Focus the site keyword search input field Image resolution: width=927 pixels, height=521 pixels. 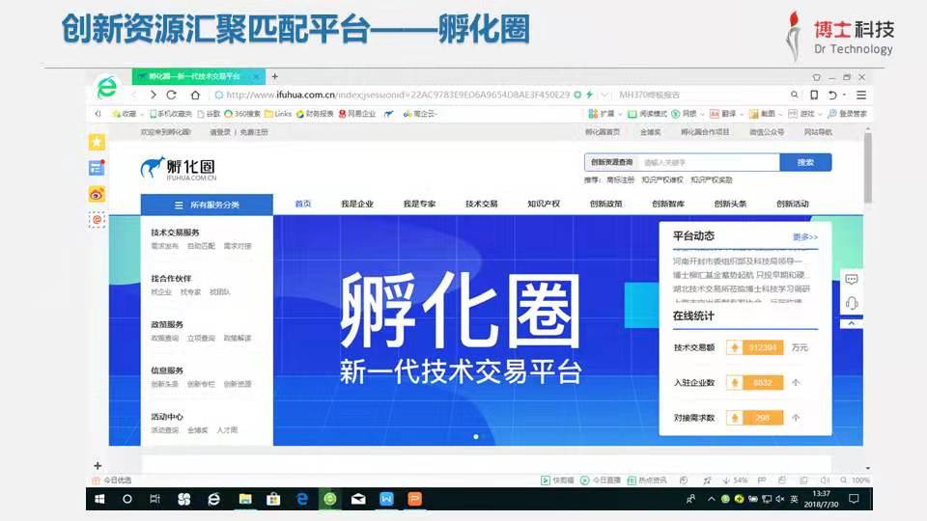click(x=709, y=162)
